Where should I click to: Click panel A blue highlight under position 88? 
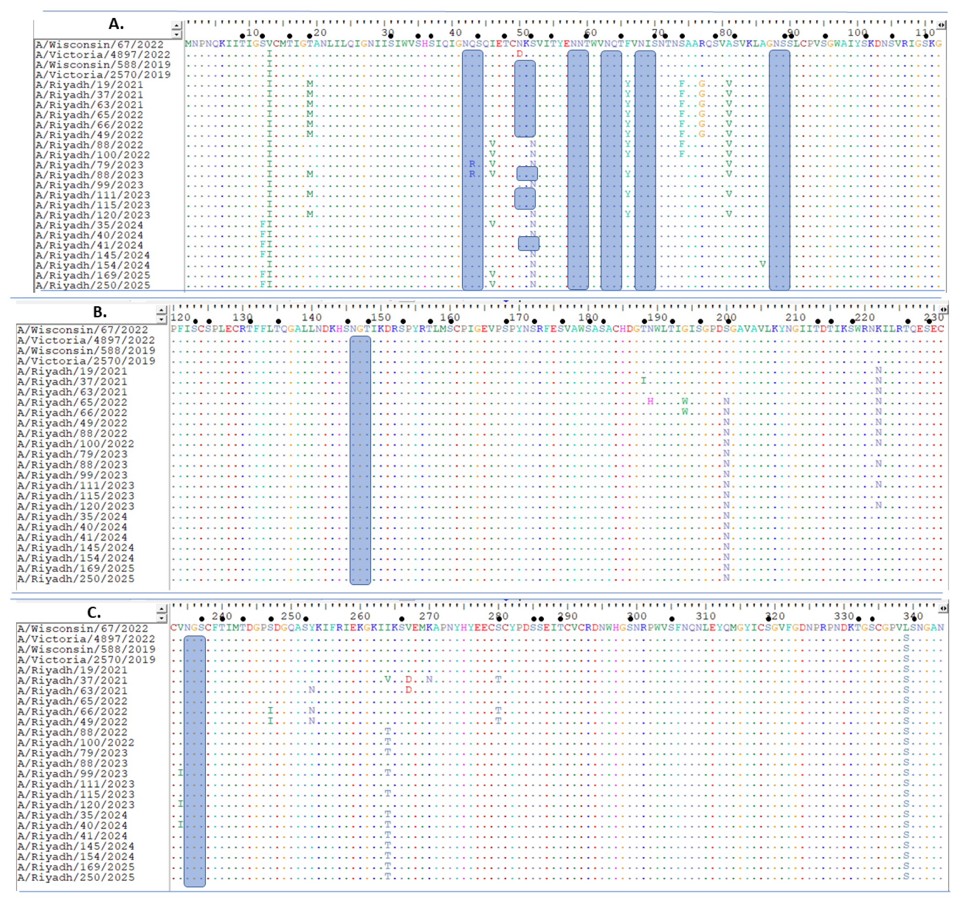(x=779, y=170)
